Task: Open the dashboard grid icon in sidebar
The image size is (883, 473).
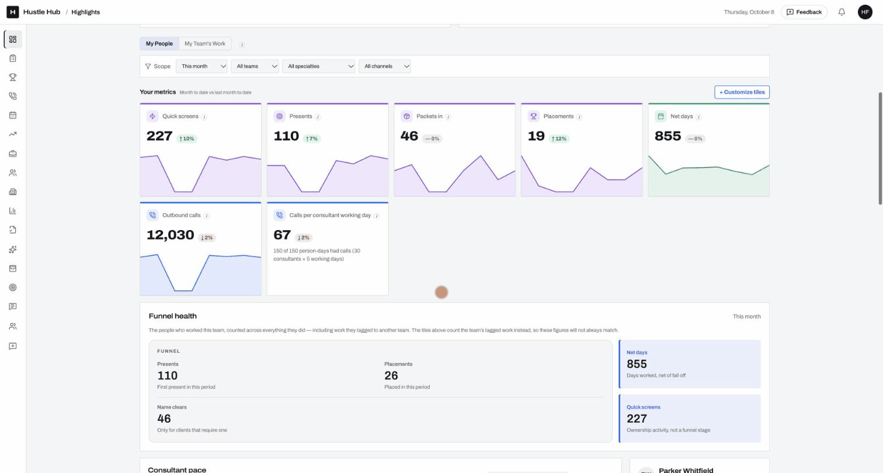Action: click(13, 39)
